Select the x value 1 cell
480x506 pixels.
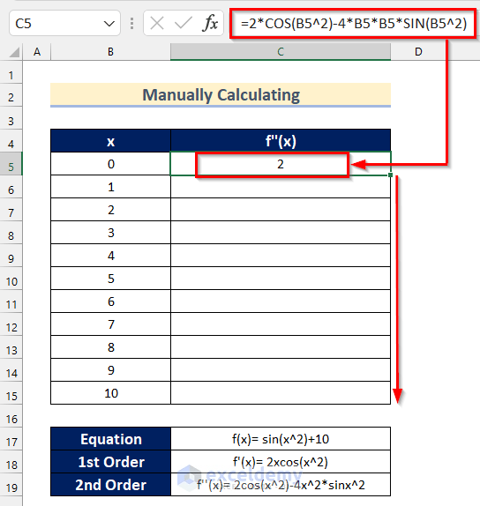coord(110,187)
